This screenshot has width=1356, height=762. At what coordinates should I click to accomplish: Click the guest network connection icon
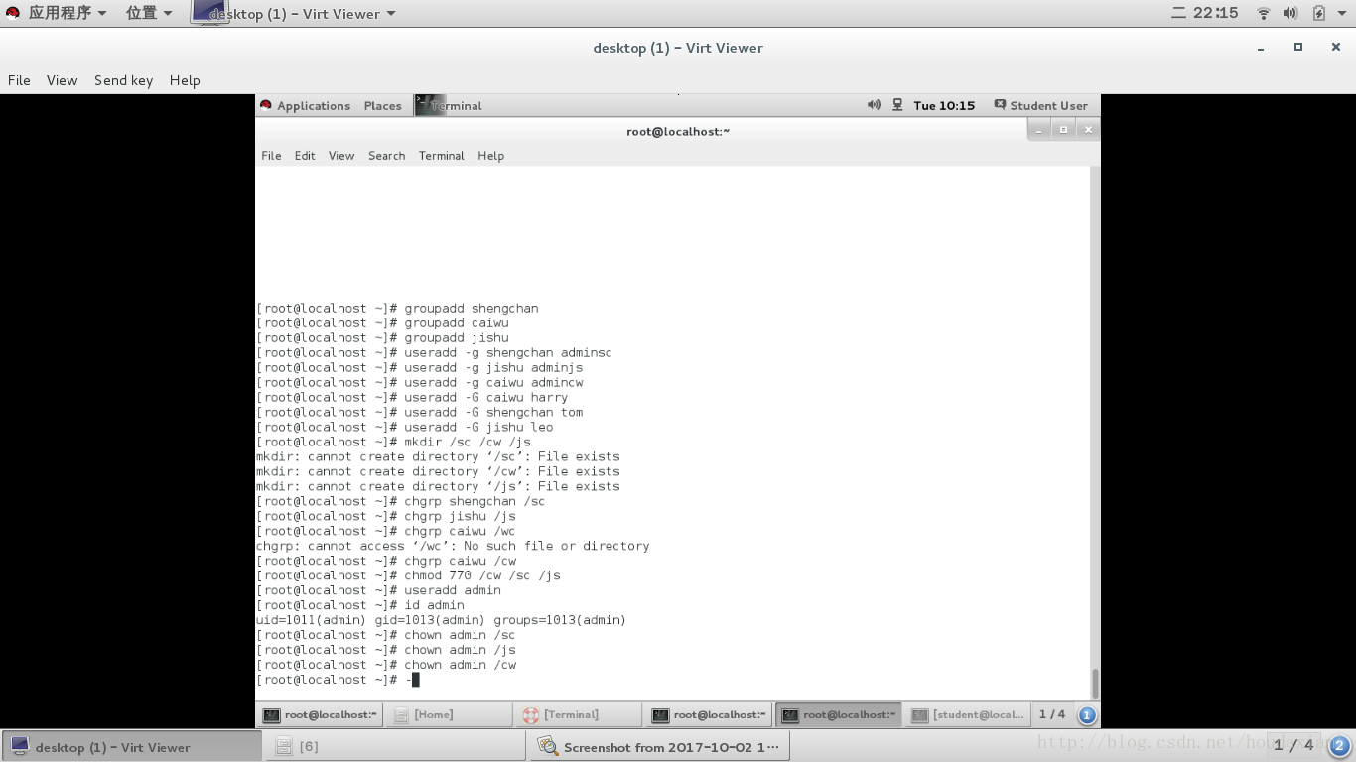pos(897,105)
